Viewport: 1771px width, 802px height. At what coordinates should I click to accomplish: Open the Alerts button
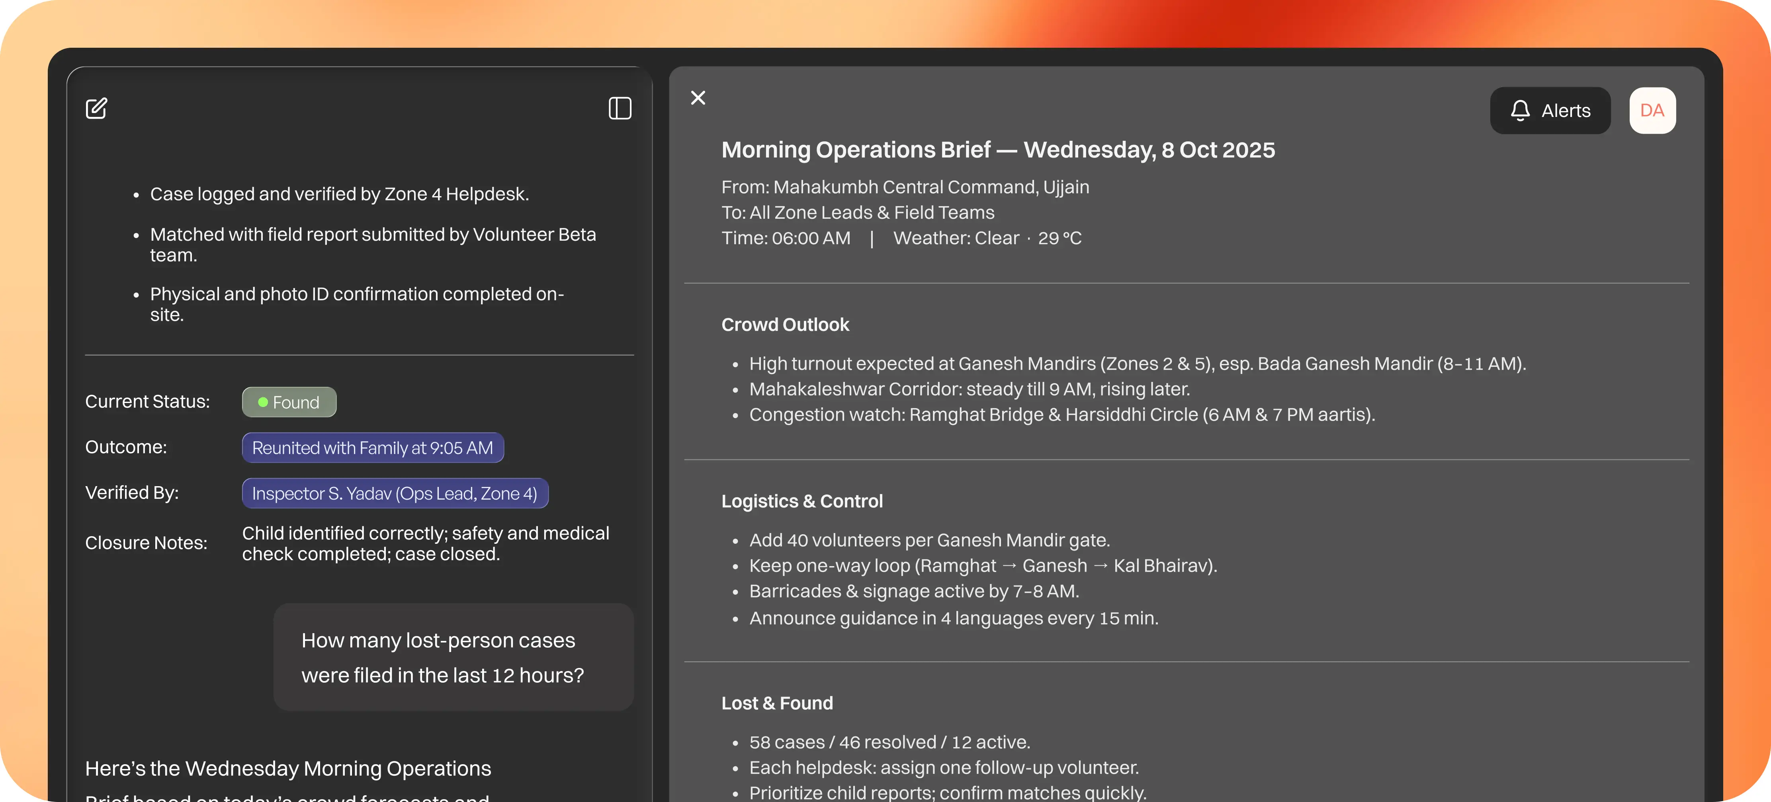[1550, 111]
